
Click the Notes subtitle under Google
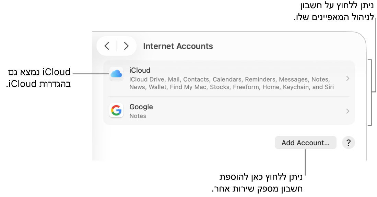138,116
